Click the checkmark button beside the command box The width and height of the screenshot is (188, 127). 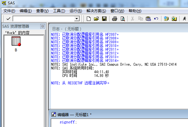tap(8, 19)
